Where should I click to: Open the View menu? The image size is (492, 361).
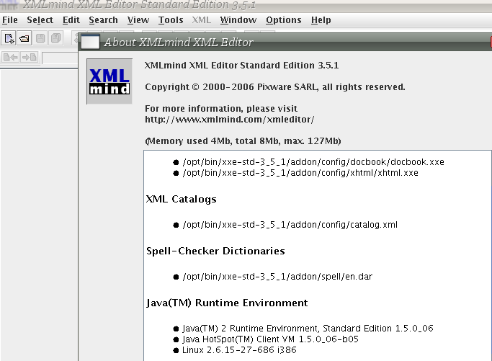point(138,20)
